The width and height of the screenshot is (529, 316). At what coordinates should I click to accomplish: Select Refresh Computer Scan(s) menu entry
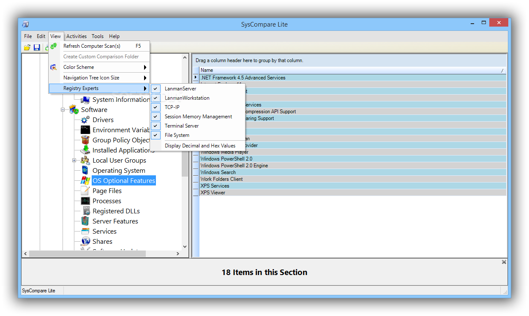(x=99, y=46)
